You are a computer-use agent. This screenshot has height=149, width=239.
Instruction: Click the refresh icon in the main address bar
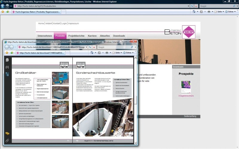192,6
